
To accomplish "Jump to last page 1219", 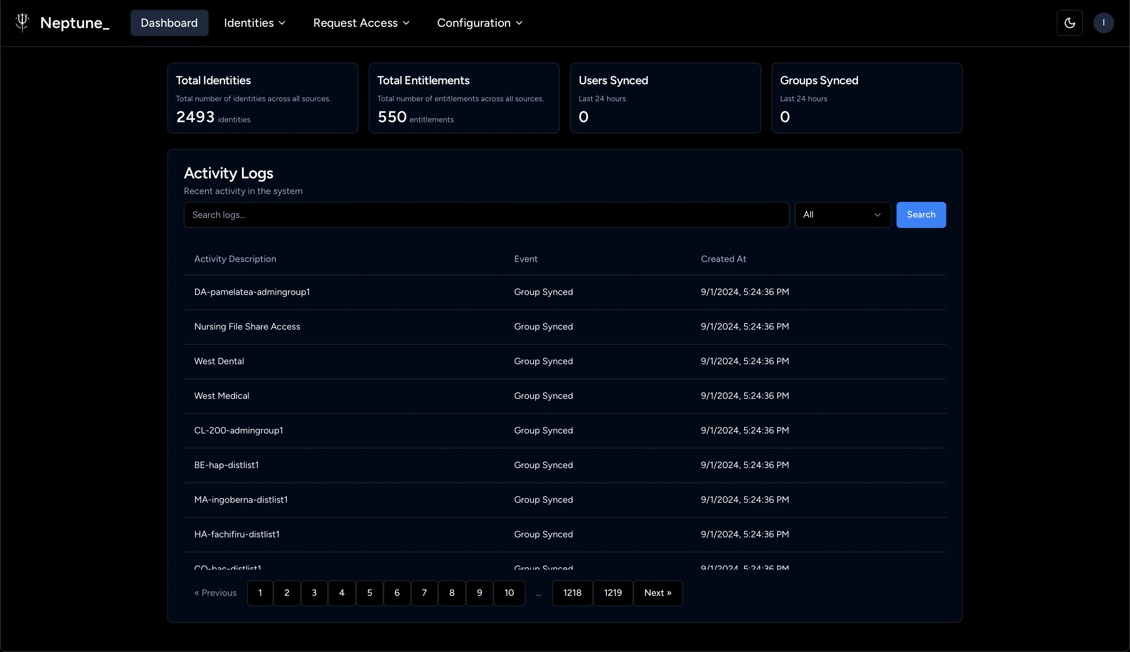I will tap(613, 593).
